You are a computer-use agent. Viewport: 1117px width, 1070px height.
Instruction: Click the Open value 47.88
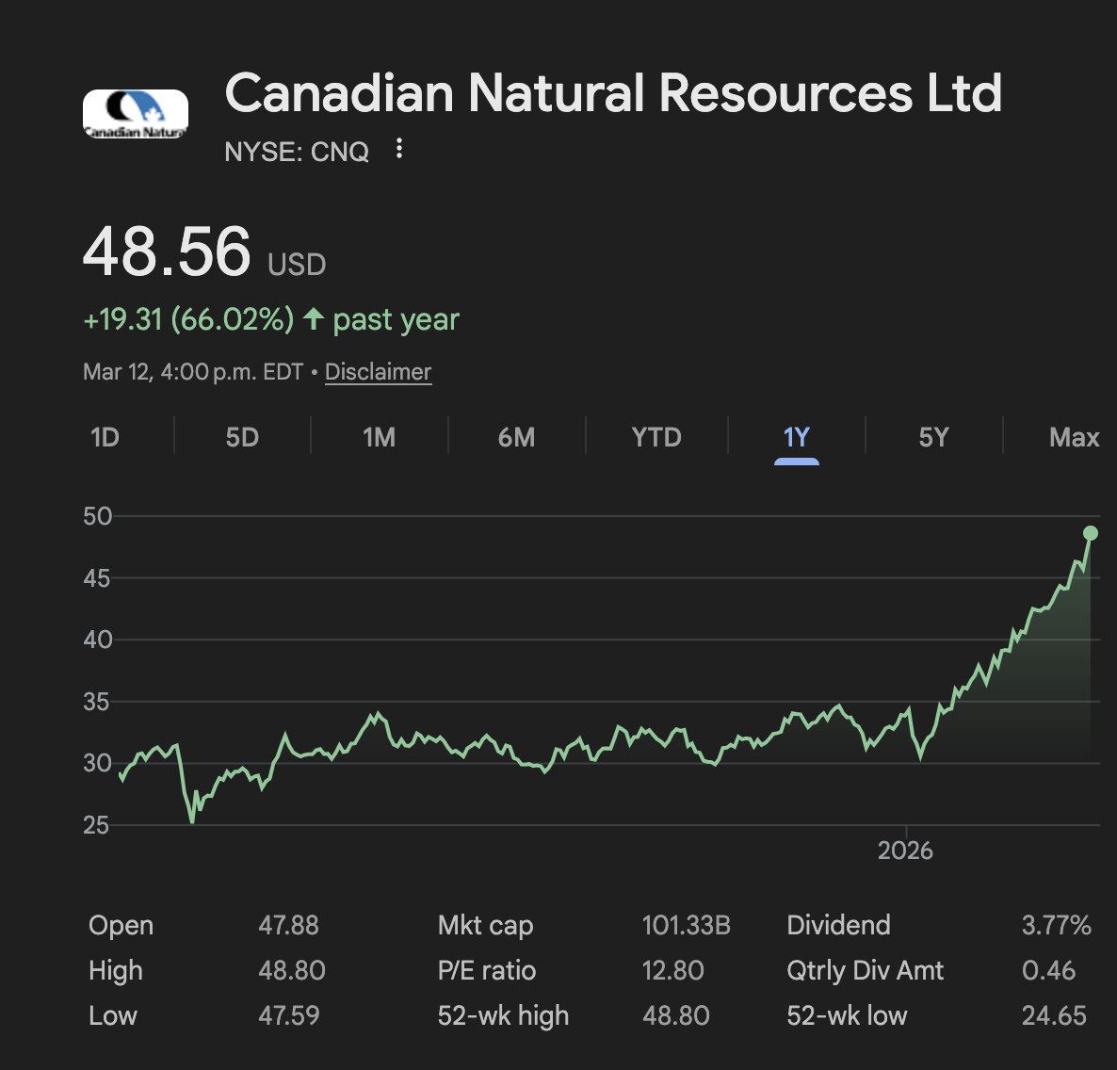(x=288, y=925)
